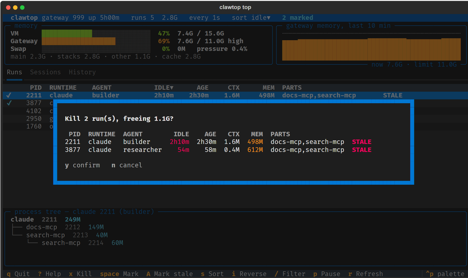
Task: Open the sort idle selector in header
Action: (251, 18)
